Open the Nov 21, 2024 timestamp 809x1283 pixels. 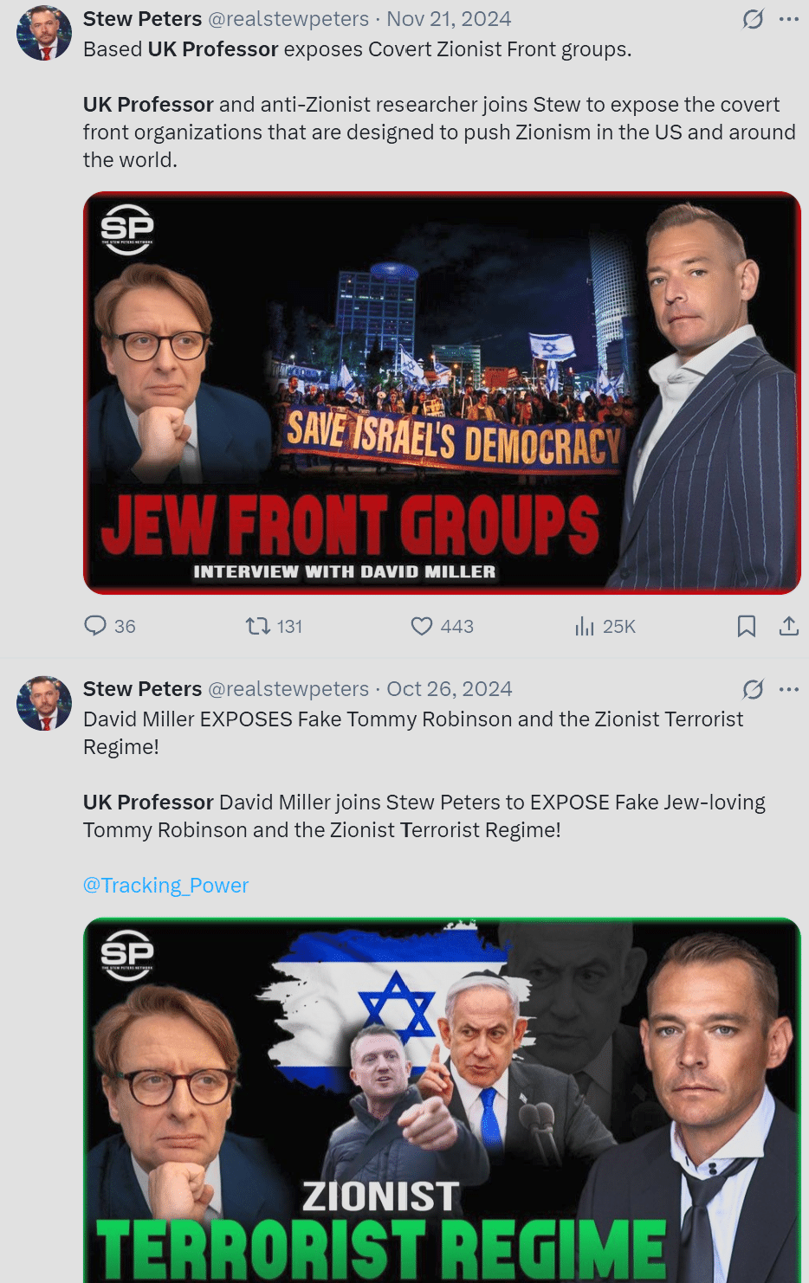[x=449, y=19]
